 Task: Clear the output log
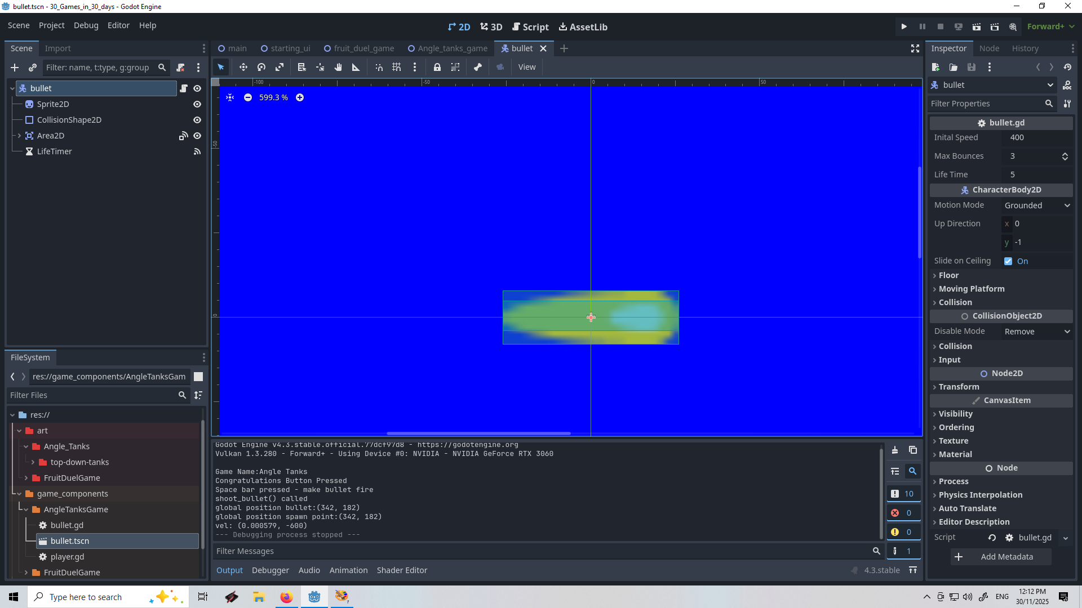895,450
